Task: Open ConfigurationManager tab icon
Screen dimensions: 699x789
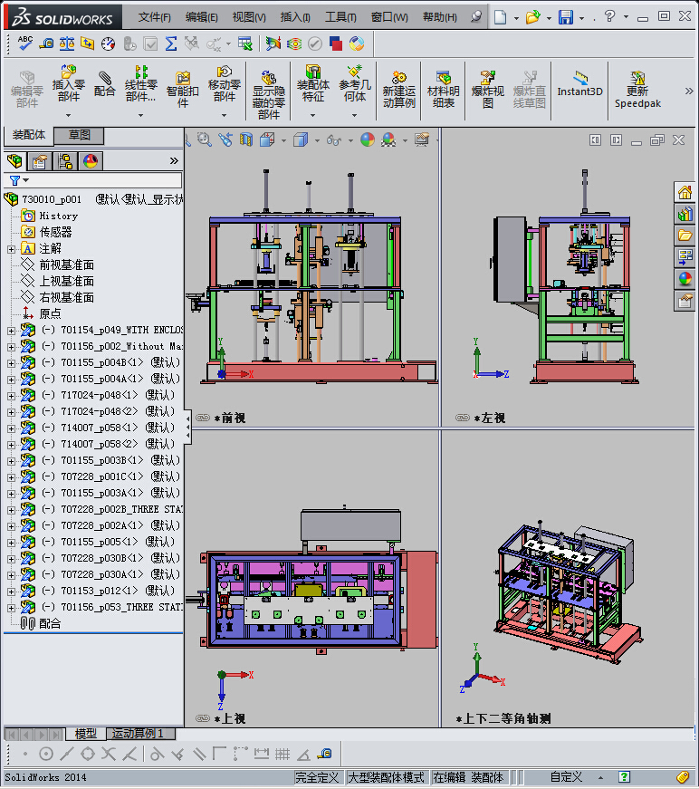Action: coord(65,161)
